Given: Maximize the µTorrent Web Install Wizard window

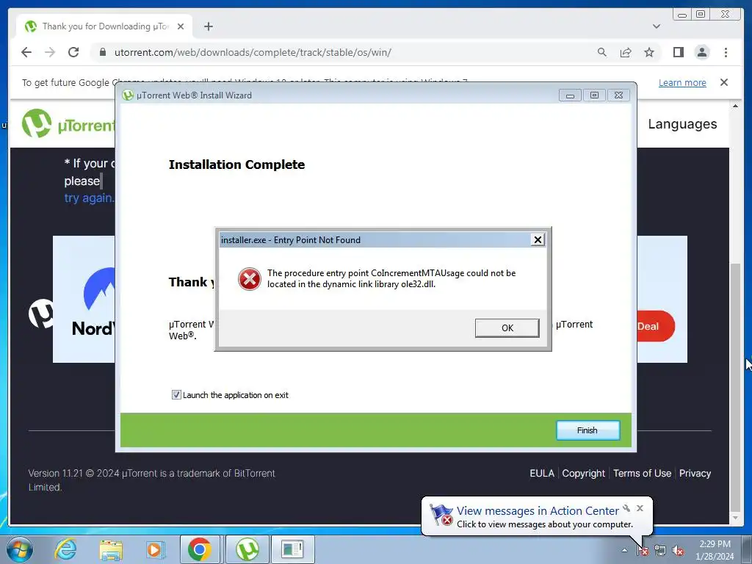Looking at the screenshot, I should coord(594,95).
